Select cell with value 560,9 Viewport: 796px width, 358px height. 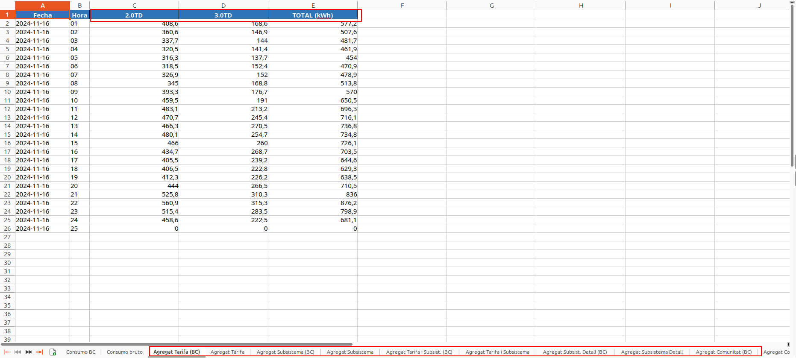(134, 203)
